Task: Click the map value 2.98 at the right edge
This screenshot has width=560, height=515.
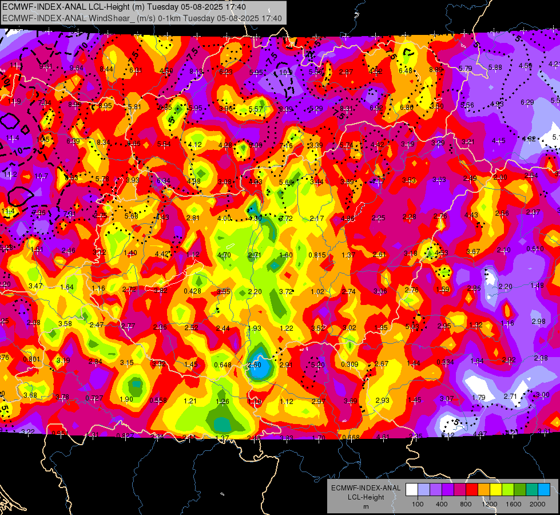Action: click(x=539, y=321)
